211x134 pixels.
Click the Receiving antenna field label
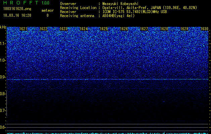(77, 16)
